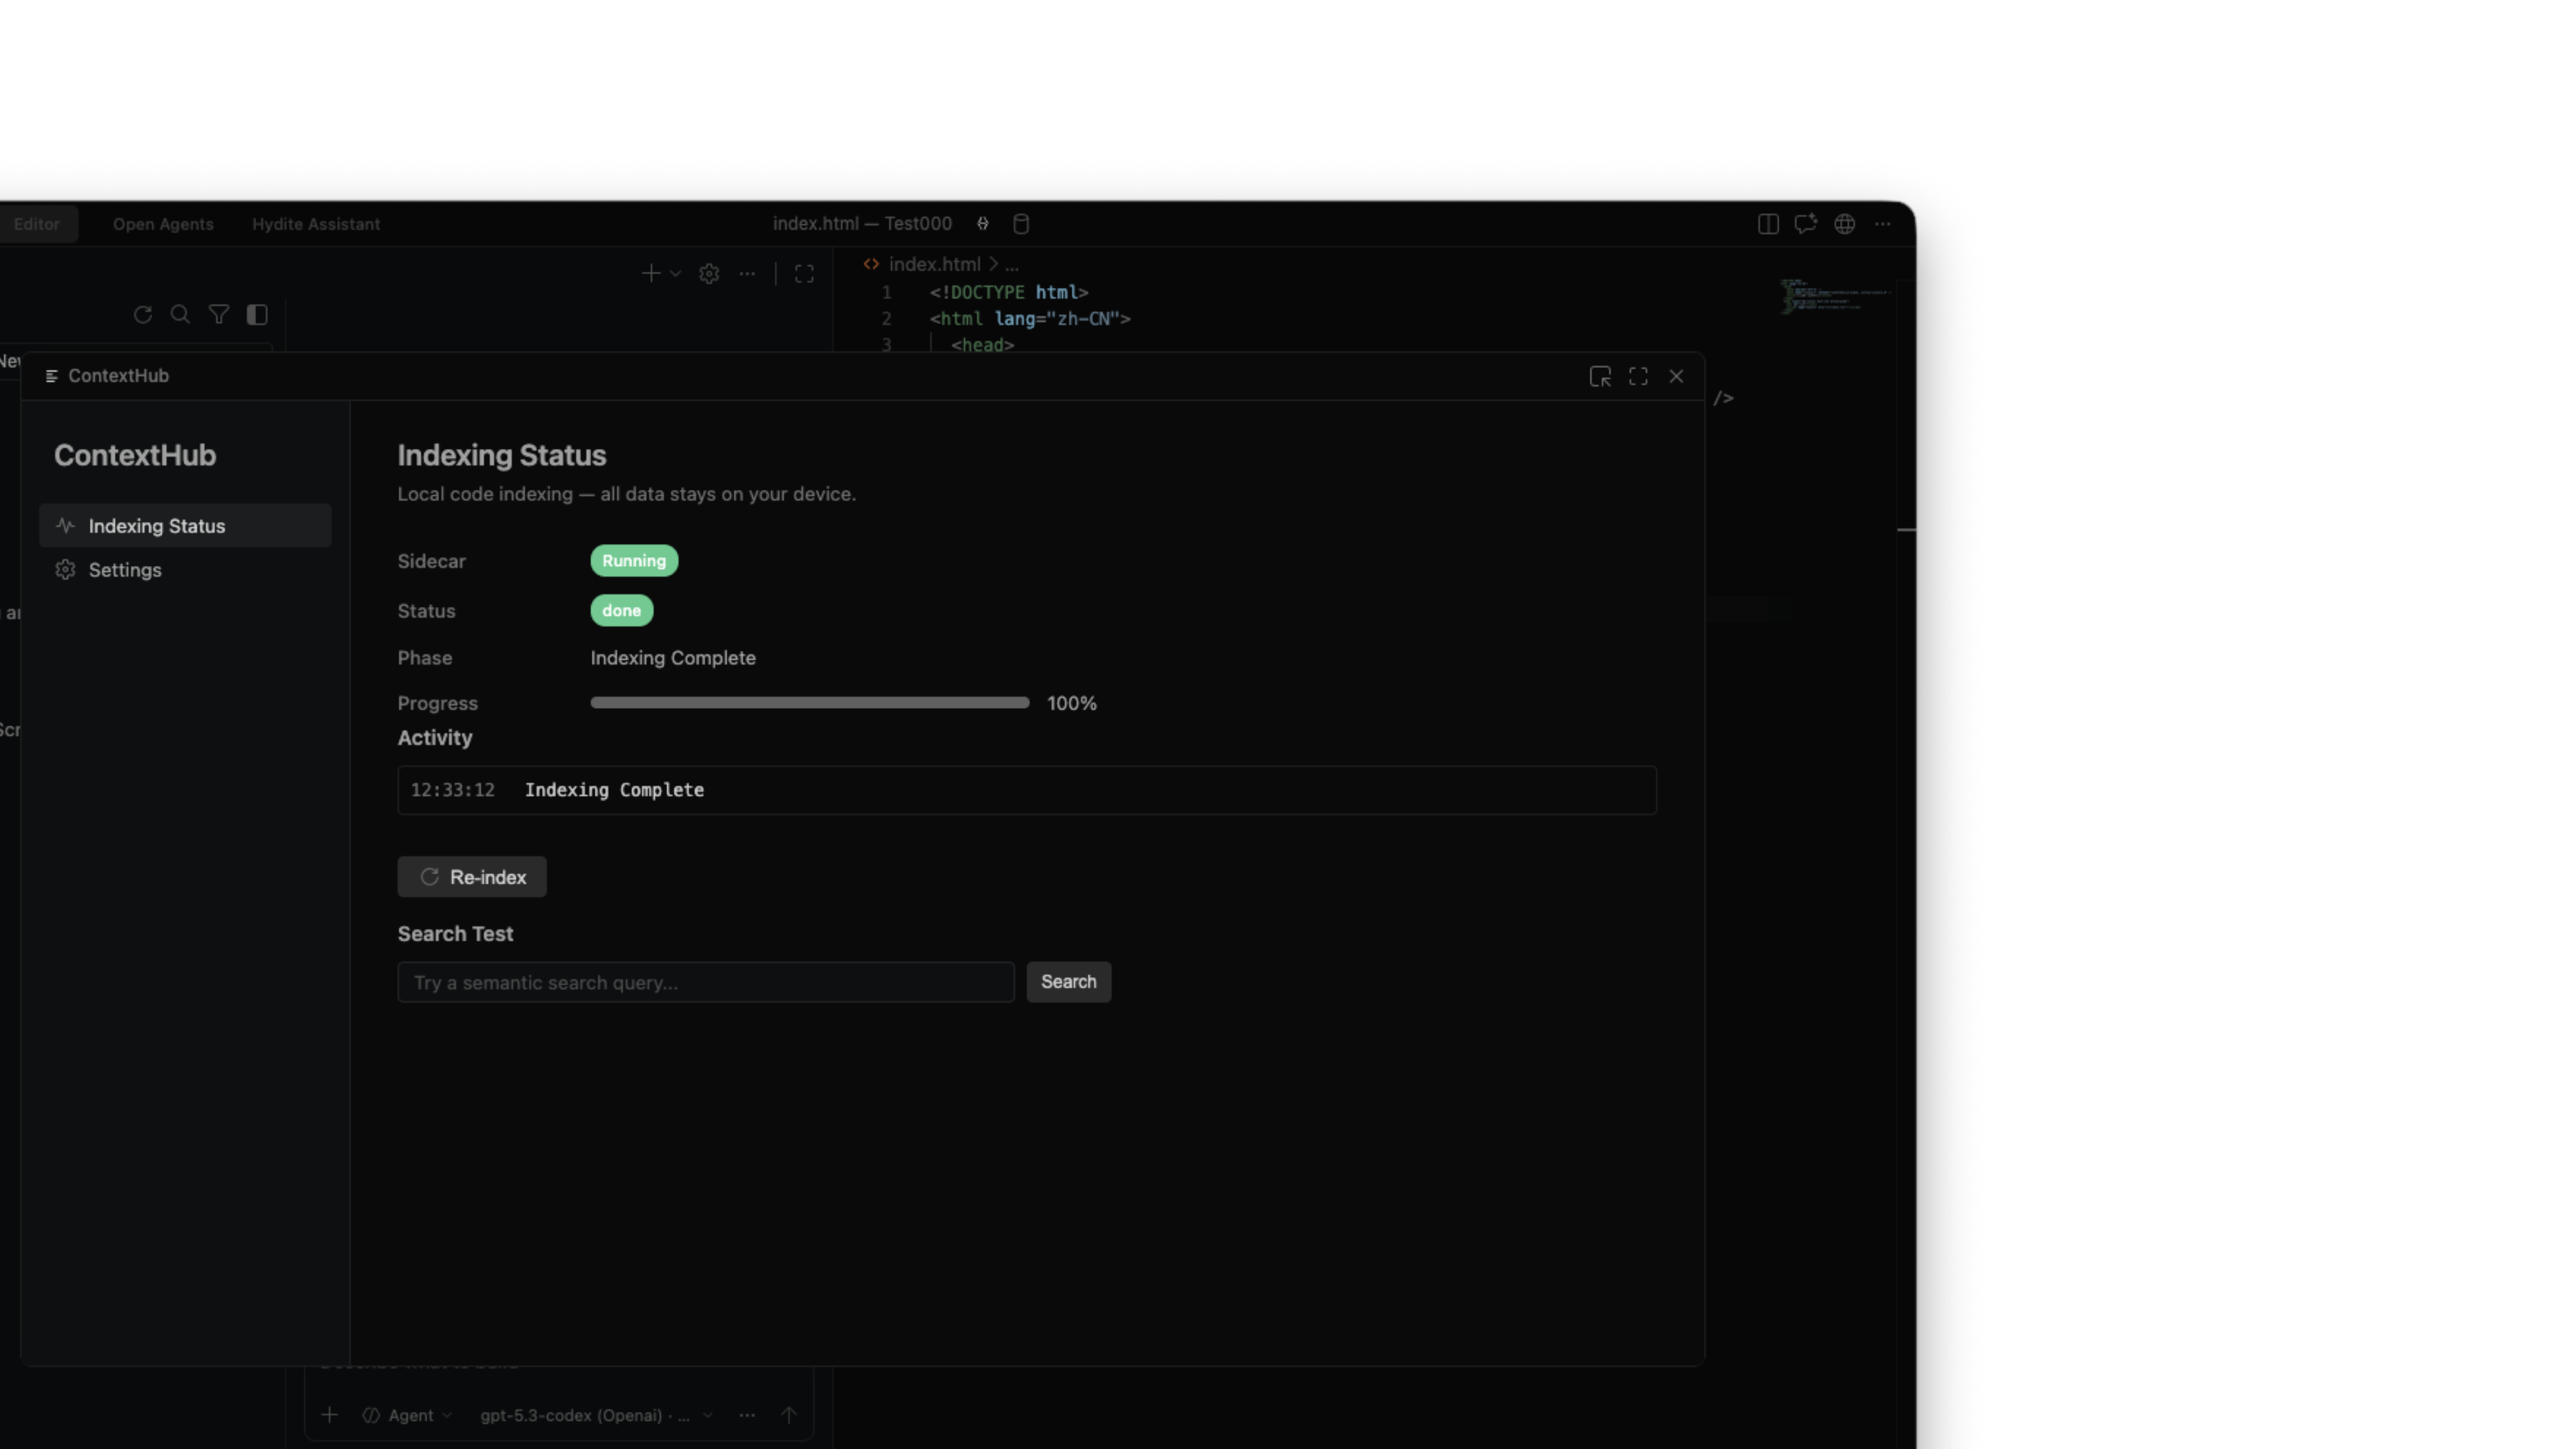Click the html lang="zh-CN" code line

pyautogui.click(x=1030, y=319)
